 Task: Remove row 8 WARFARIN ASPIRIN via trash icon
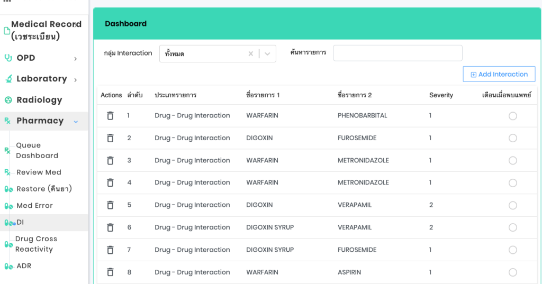[110, 272]
